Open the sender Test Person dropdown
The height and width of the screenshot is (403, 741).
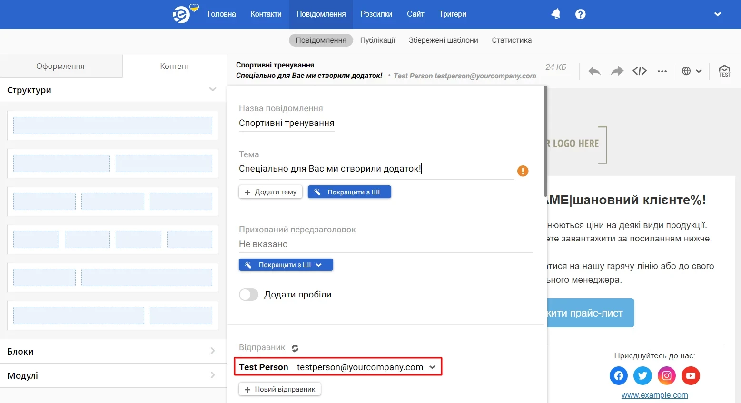338,367
